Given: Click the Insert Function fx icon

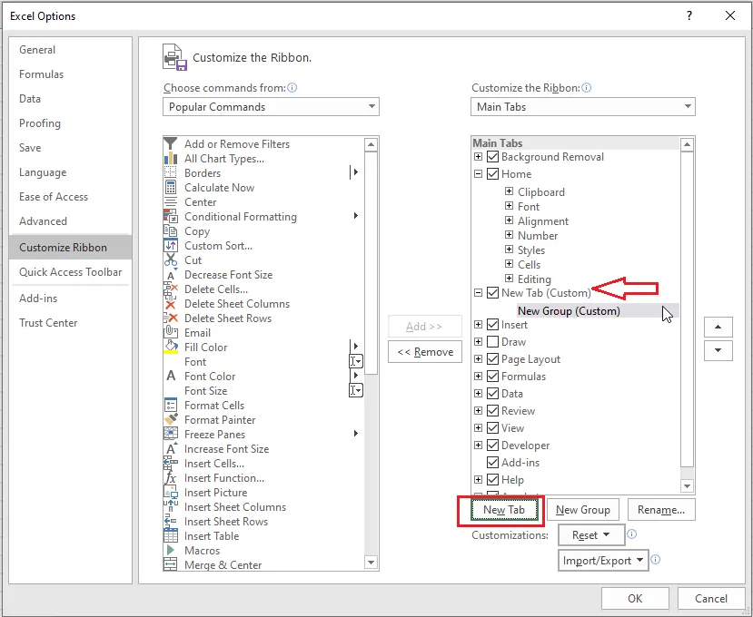Looking at the screenshot, I should [171, 478].
